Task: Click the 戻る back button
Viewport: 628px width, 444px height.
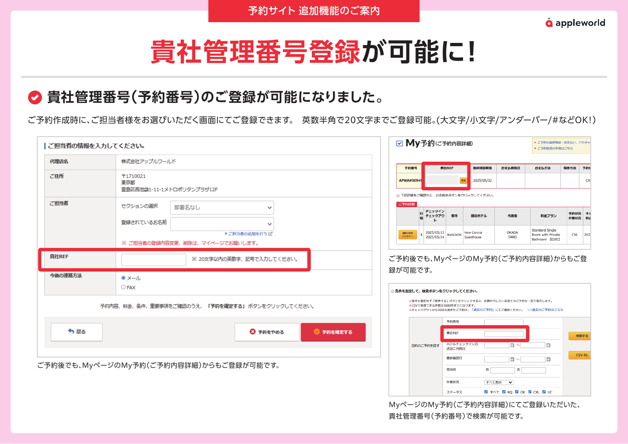Action: pos(77,332)
